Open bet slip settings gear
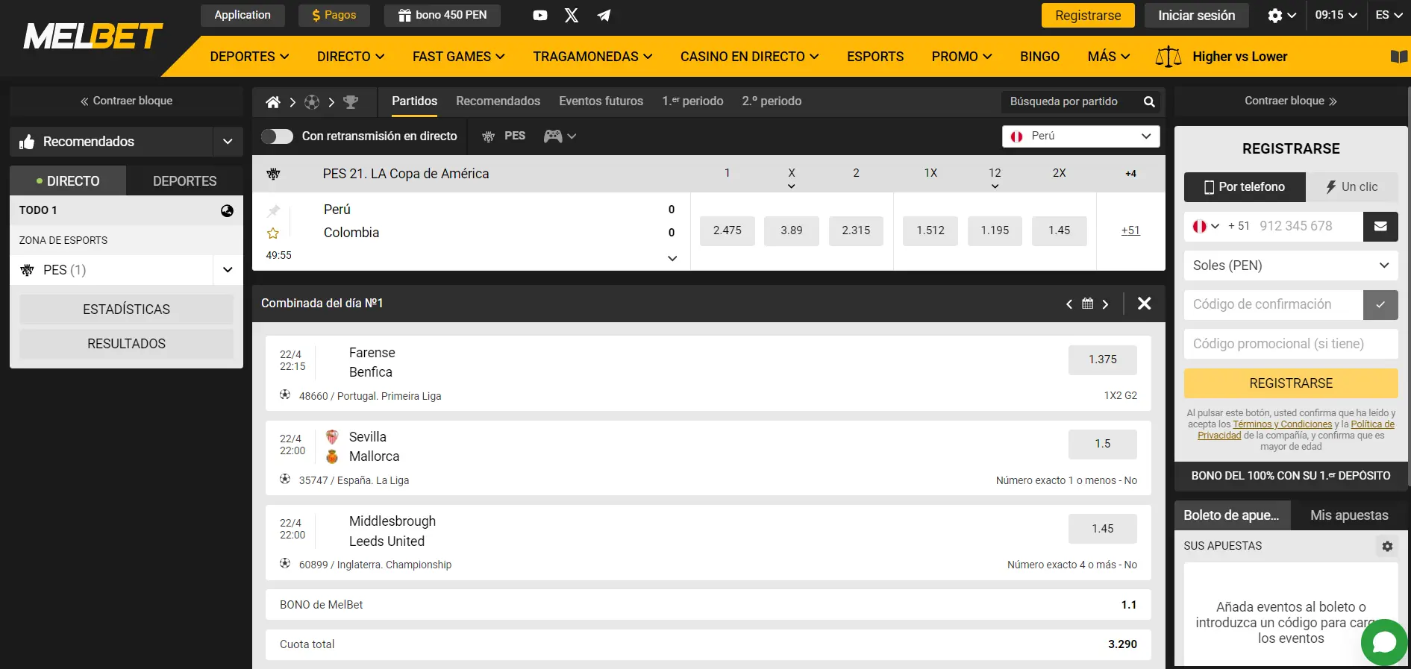Screen dimensions: 1411x669 (x=1387, y=546)
